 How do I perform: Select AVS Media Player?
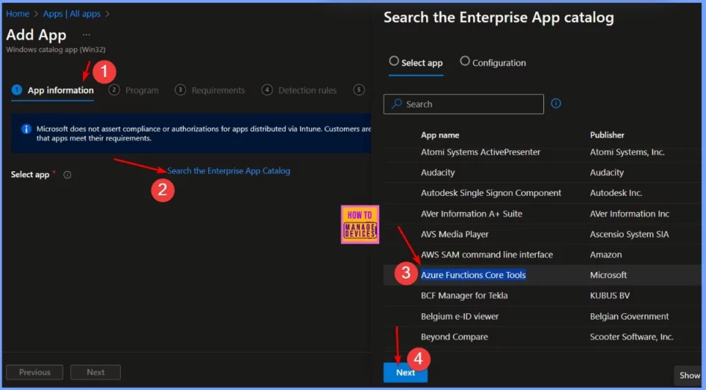(454, 235)
